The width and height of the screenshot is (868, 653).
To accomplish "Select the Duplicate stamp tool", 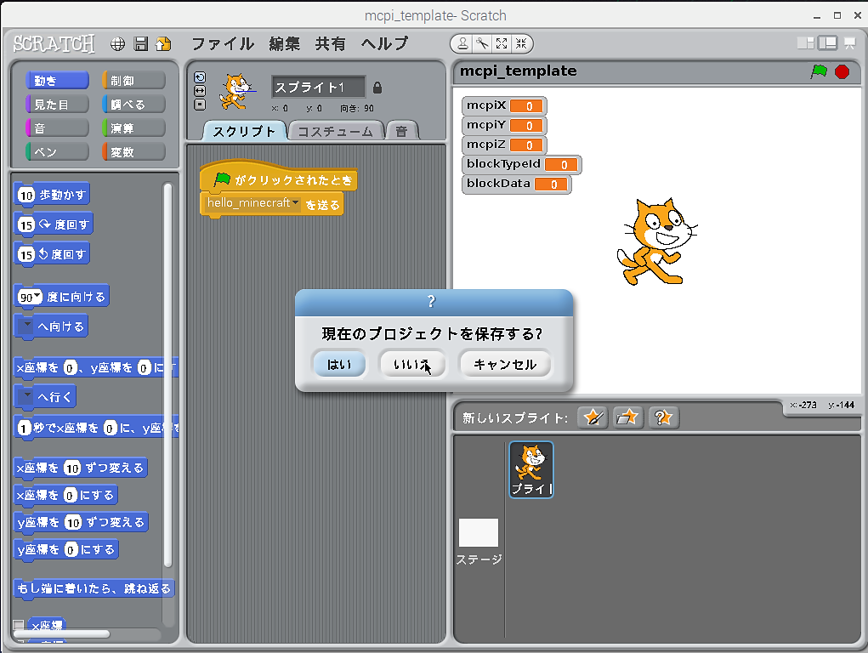I will 462,43.
